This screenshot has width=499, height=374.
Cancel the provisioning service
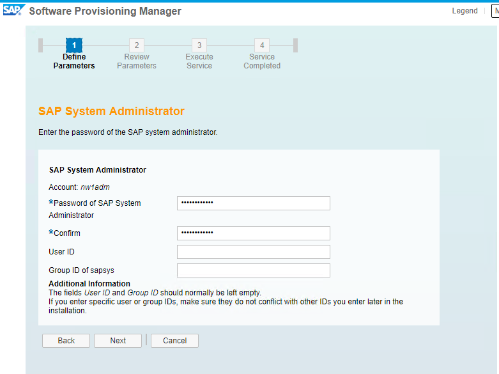(174, 341)
